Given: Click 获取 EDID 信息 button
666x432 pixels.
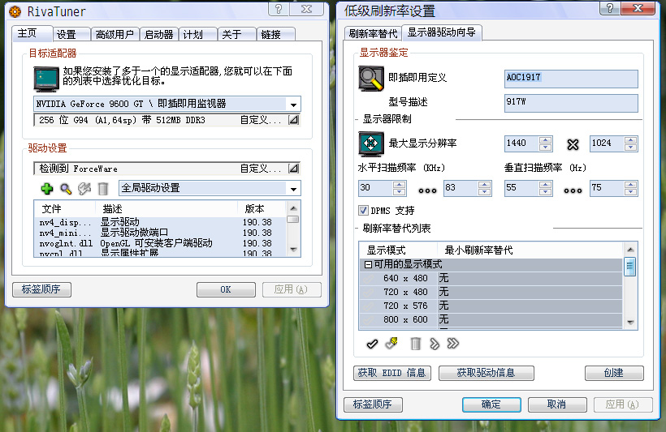Looking at the screenshot, I should tap(392, 373).
